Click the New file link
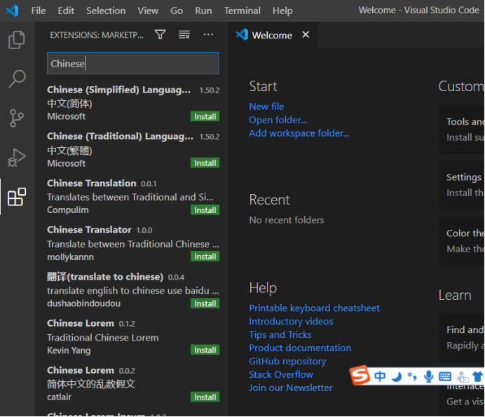 click(266, 107)
